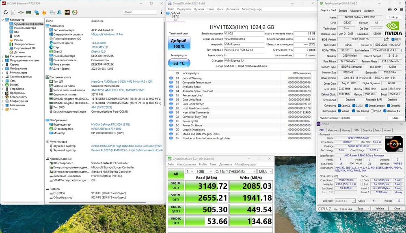Toggle the Vulkan checkbox in GPU-Z
The image size is (406, 233).
(x=339, y=111)
